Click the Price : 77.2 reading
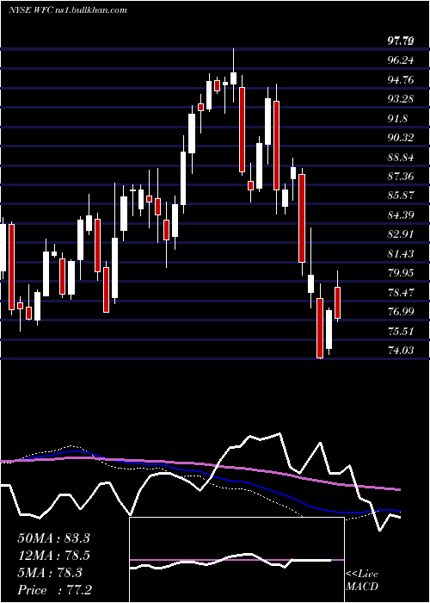The image size is (430, 603). tap(54, 590)
